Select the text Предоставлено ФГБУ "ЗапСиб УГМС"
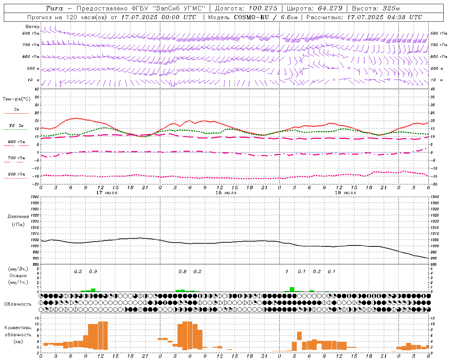Viewport: 449px width, 359px height. point(141,8)
